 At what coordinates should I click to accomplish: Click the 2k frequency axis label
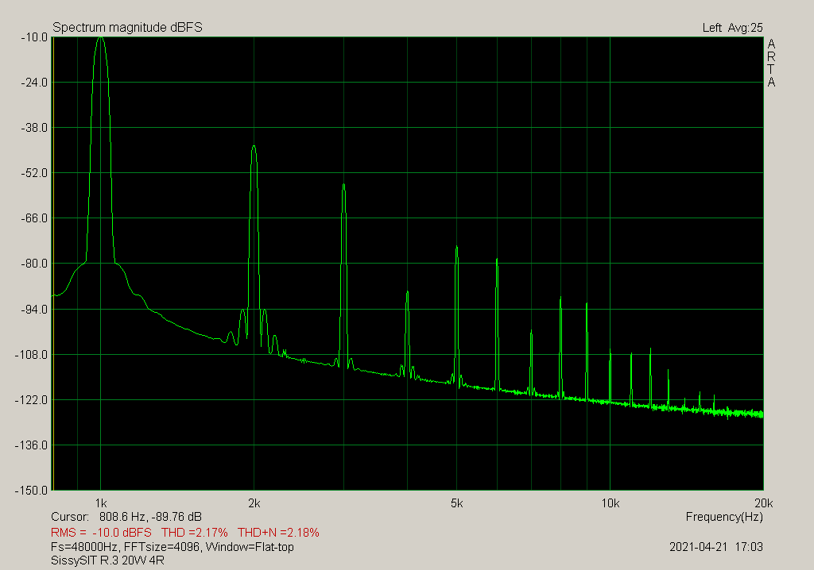tap(254, 503)
